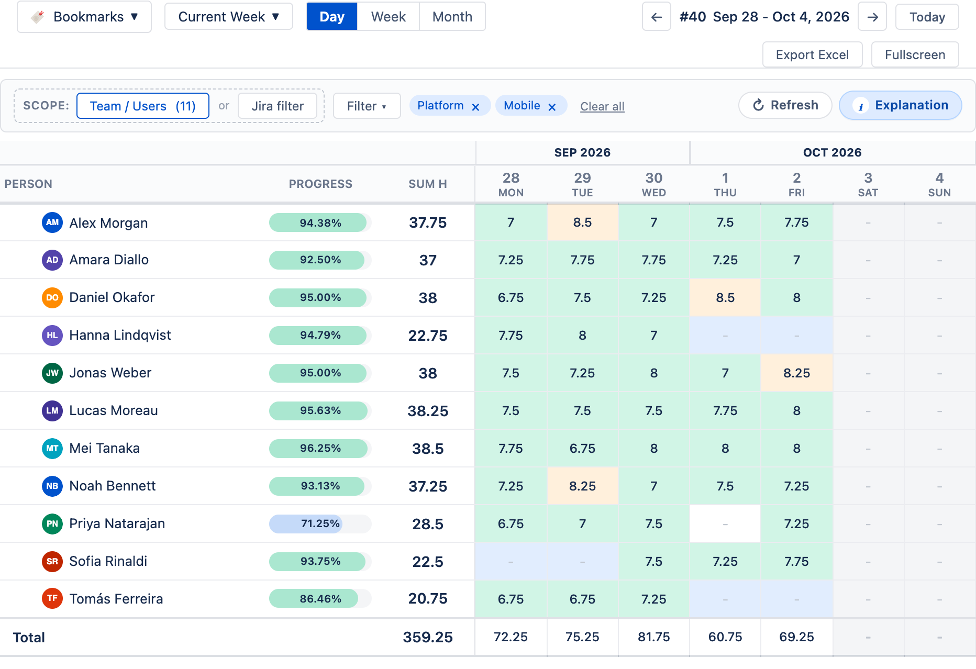This screenshot has width=976, height=669.
Task: Switch to Week view
Action: click(388, 17)
